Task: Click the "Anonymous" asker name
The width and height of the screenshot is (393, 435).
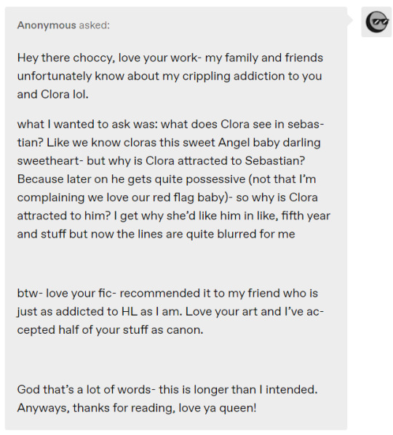Action: 47,26
